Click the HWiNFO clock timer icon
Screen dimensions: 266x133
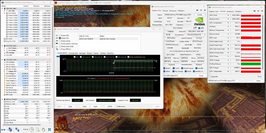click(x=32, y=130)
